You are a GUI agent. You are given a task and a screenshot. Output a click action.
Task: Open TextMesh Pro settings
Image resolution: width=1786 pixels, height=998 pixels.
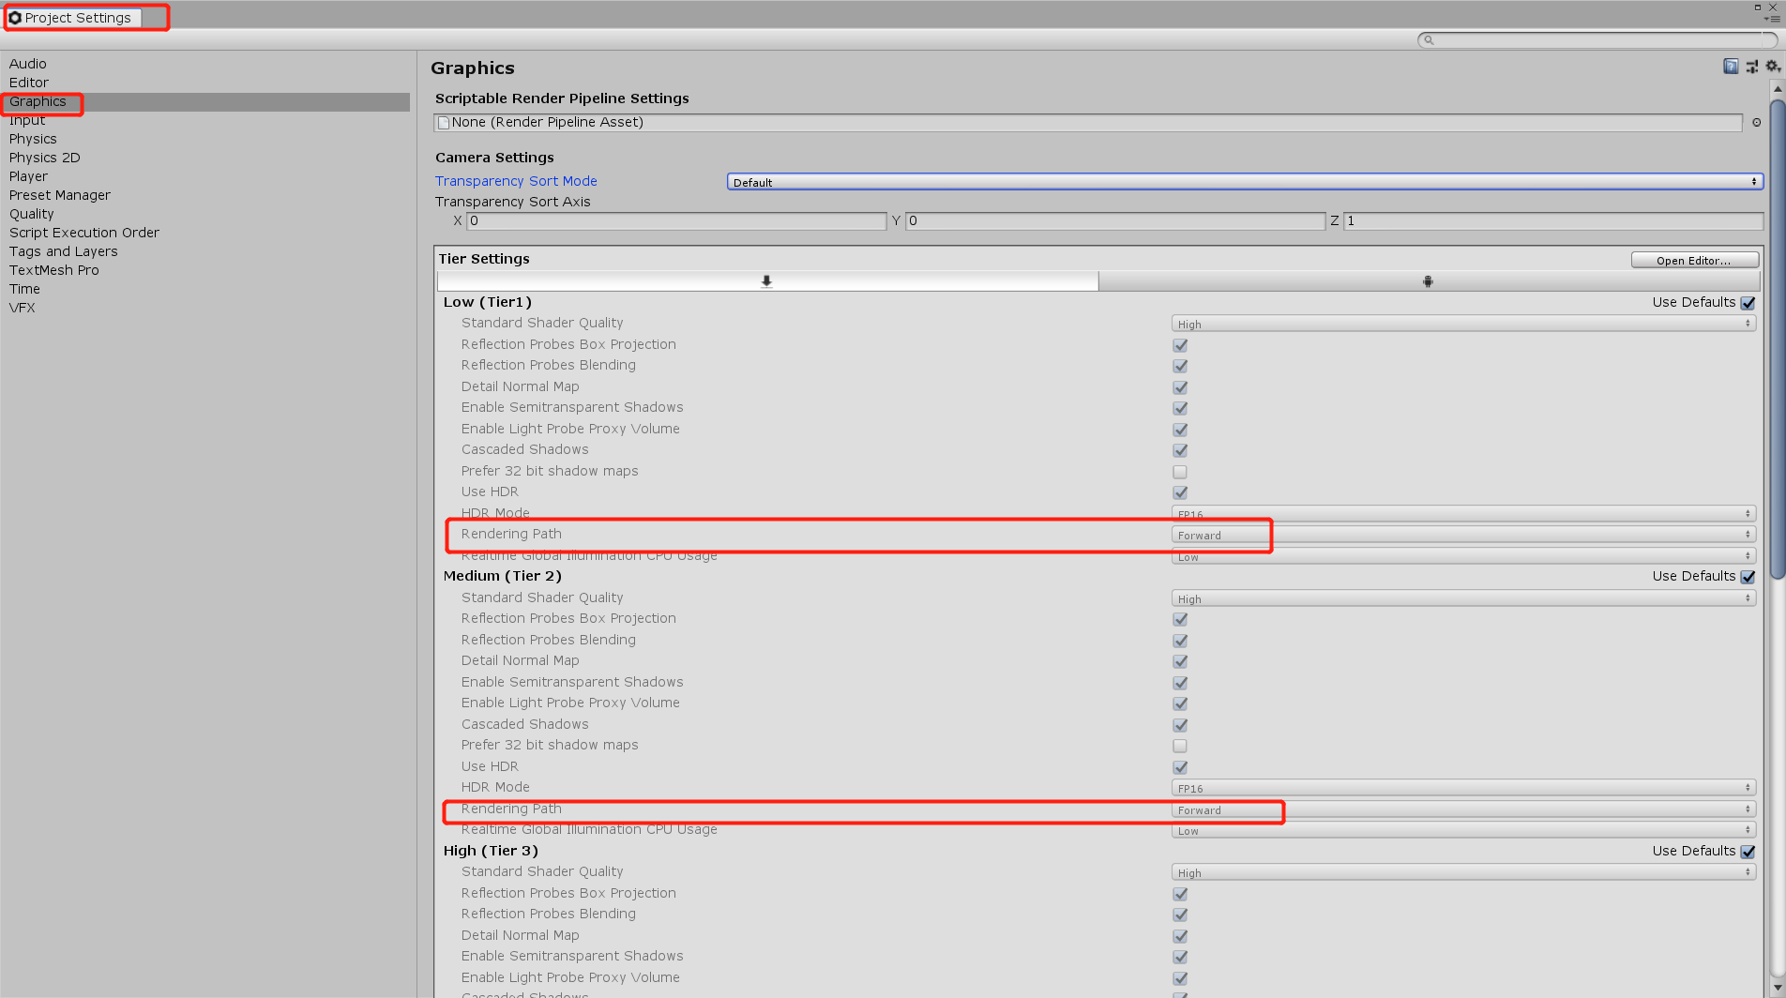click(54, 270)
